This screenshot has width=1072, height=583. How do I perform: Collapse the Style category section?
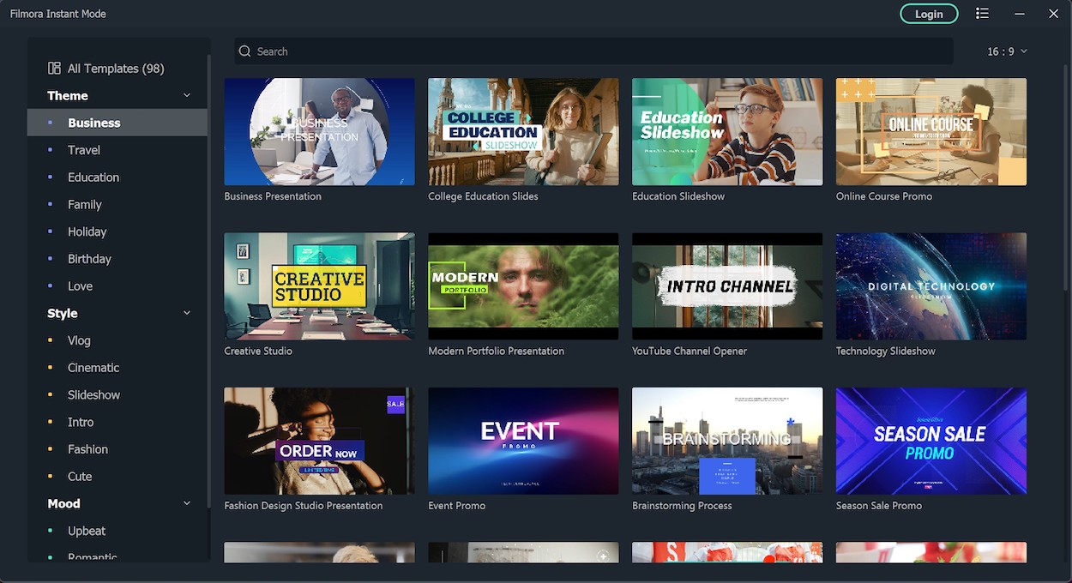[x=187, y=314]
